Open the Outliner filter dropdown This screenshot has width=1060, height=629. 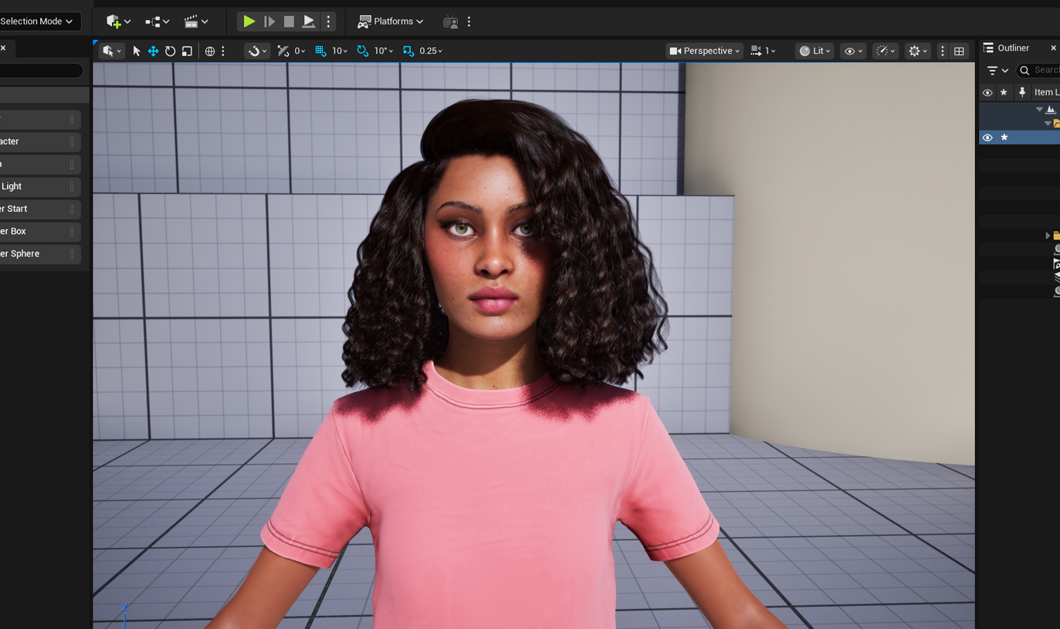tap(998, 70)
